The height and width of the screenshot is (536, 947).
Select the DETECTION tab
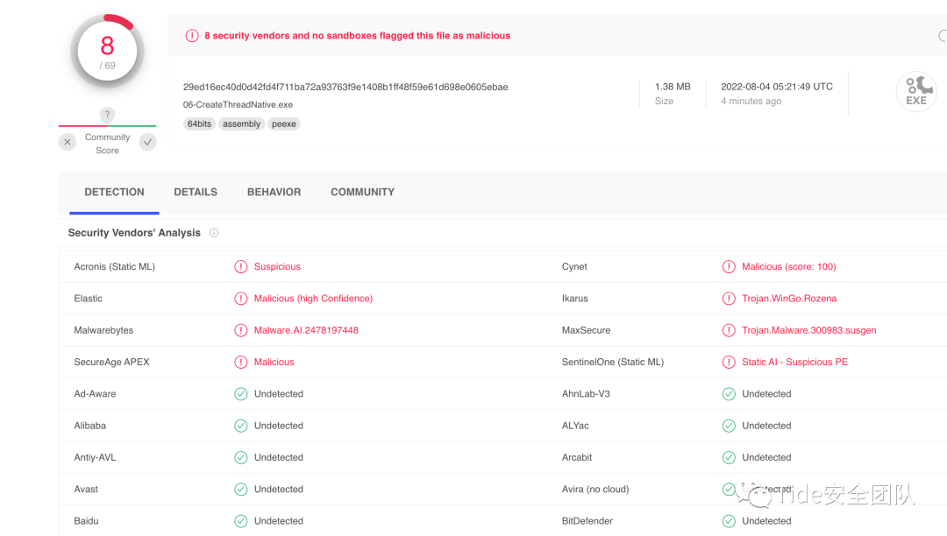114,192
